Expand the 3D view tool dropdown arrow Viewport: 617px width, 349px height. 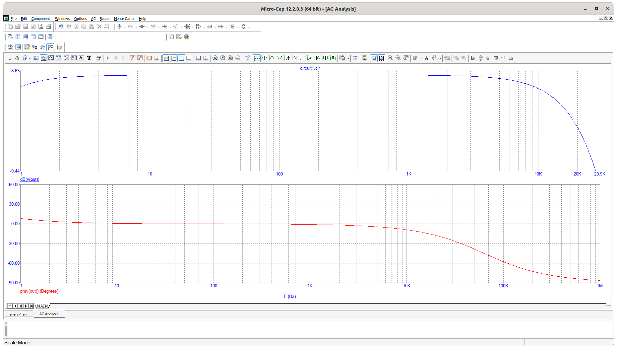pos(30,58)
